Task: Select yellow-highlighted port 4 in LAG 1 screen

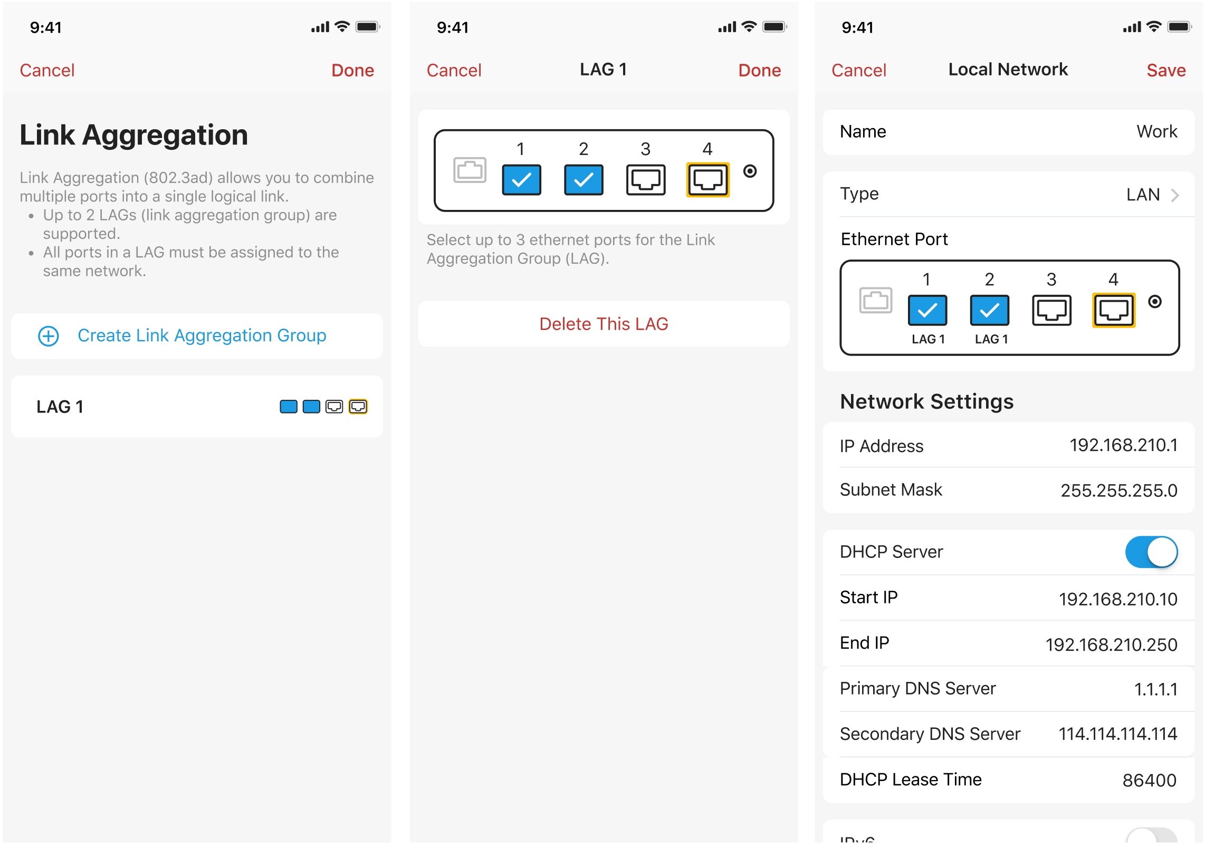Action: pos(707,180)
